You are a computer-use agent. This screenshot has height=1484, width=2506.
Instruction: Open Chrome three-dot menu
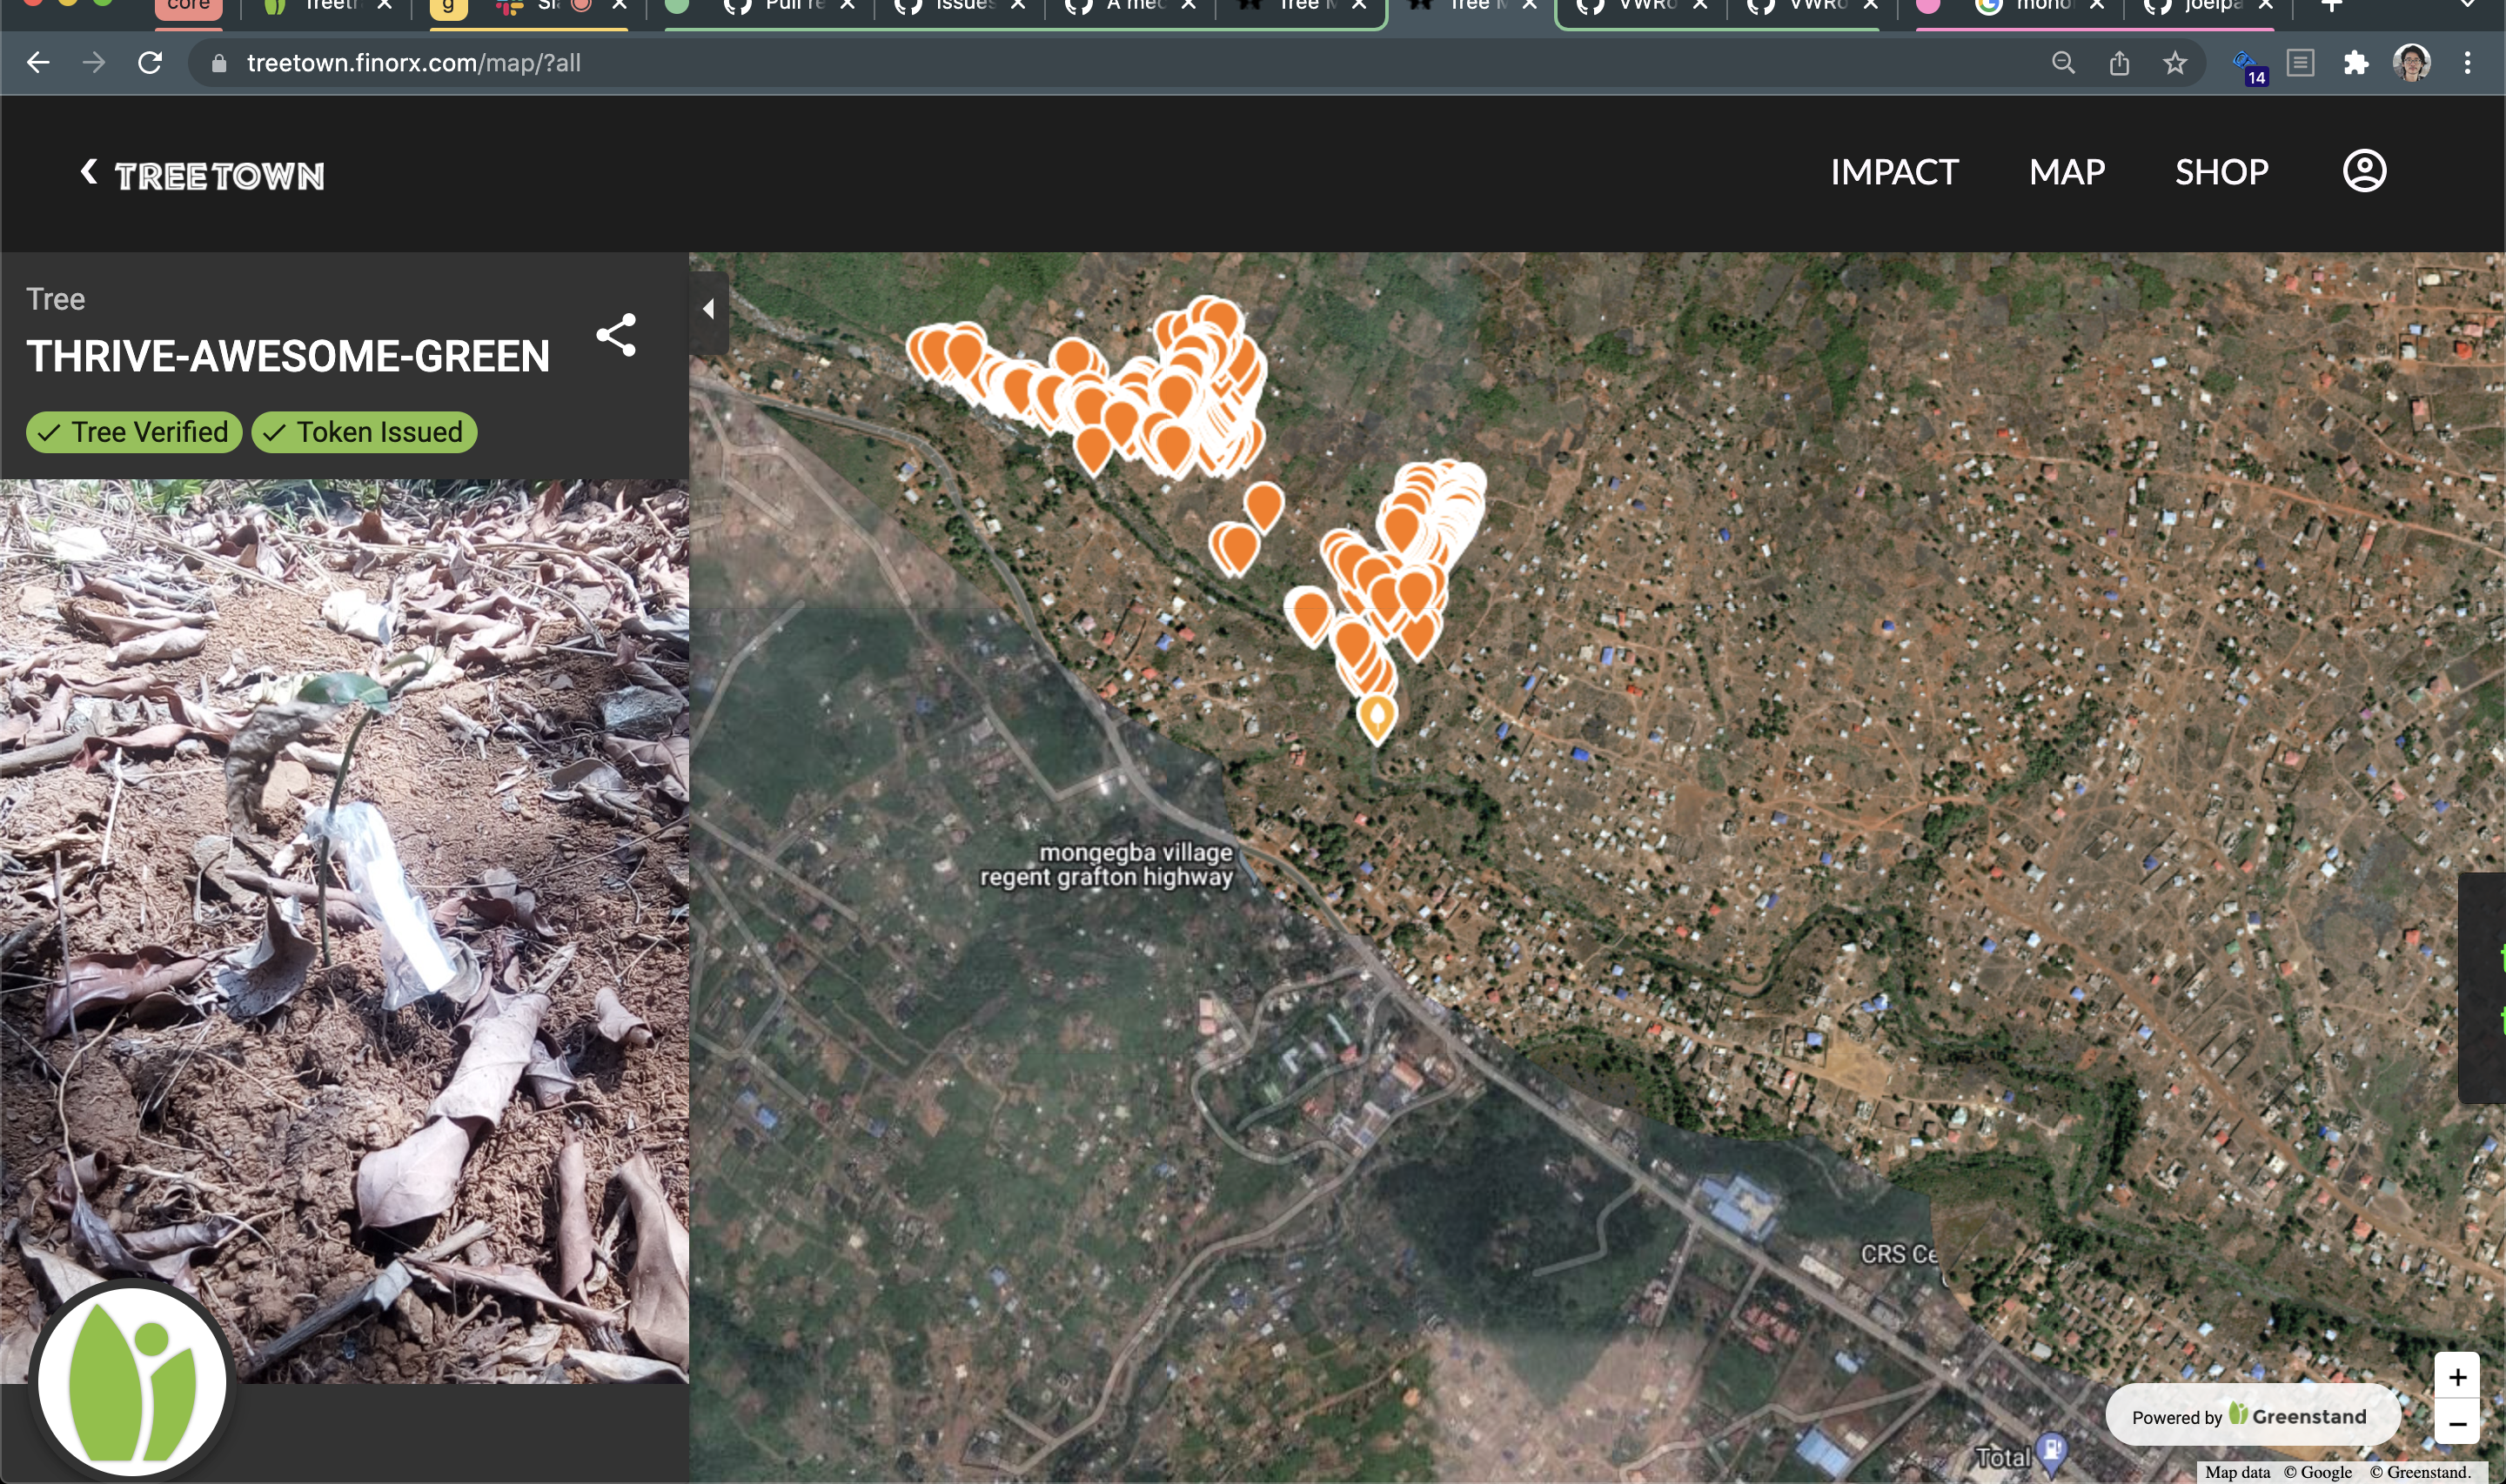(2467, 63)
